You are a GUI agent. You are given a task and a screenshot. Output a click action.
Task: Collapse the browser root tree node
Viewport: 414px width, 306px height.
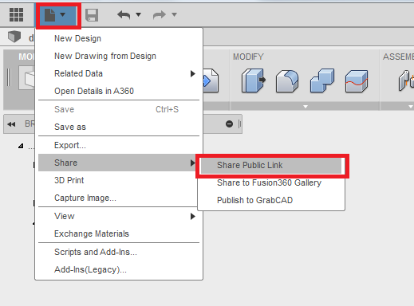tap(21, 146)
